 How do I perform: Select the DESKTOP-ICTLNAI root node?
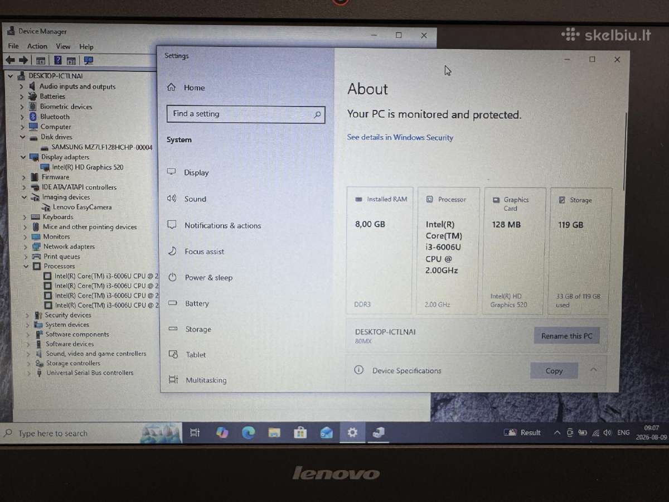(x=55, y=76)
